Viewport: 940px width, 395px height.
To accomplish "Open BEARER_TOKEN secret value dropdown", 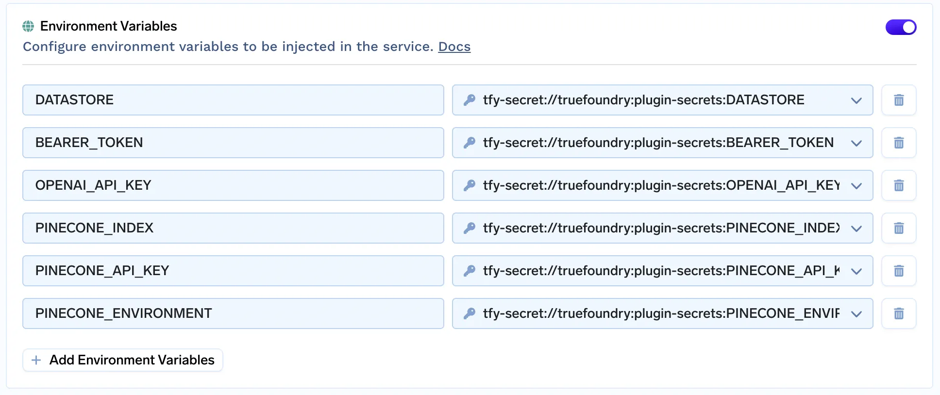I will pos(856,143).
